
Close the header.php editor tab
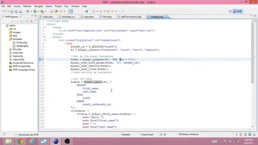pos(166,17)
